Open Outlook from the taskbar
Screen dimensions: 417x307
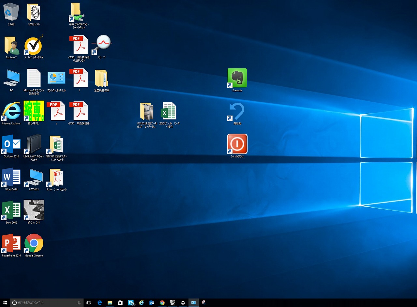152,303
